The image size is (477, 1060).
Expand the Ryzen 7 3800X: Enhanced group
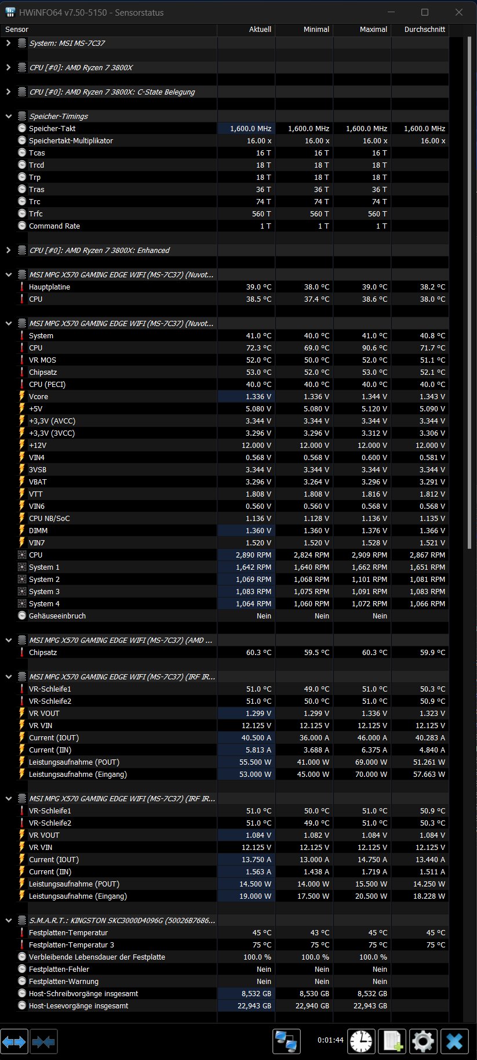8,250
